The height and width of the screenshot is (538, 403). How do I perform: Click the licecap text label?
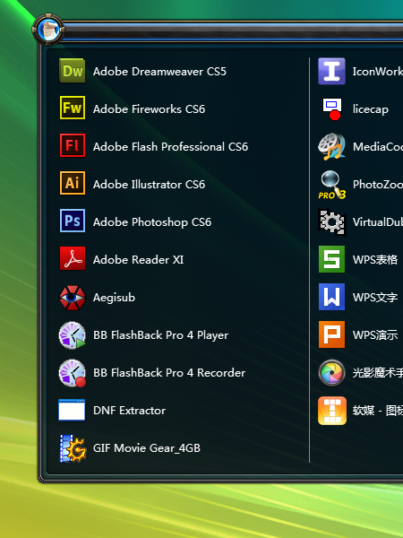point(371,109)
